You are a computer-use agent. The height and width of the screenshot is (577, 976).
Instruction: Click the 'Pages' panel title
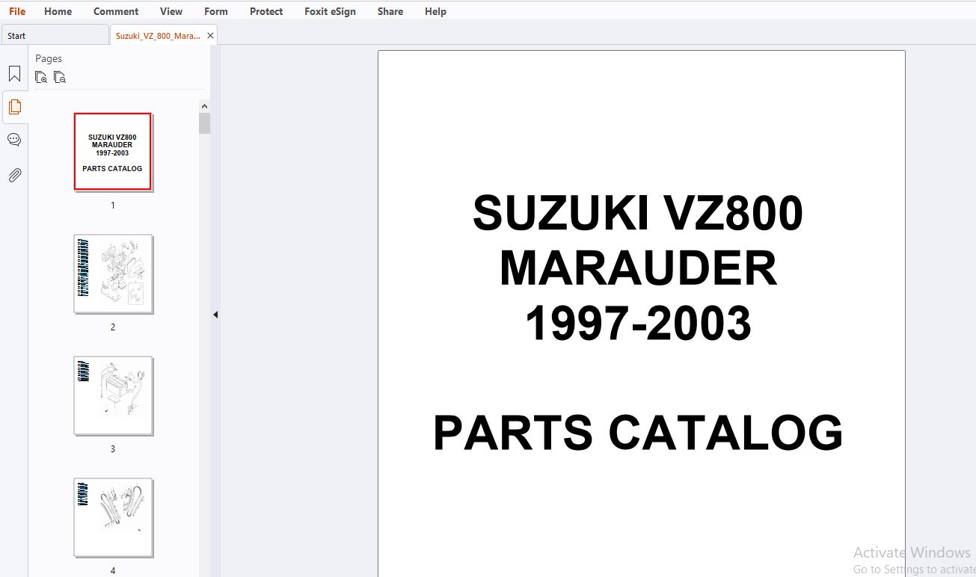point(49,58)
